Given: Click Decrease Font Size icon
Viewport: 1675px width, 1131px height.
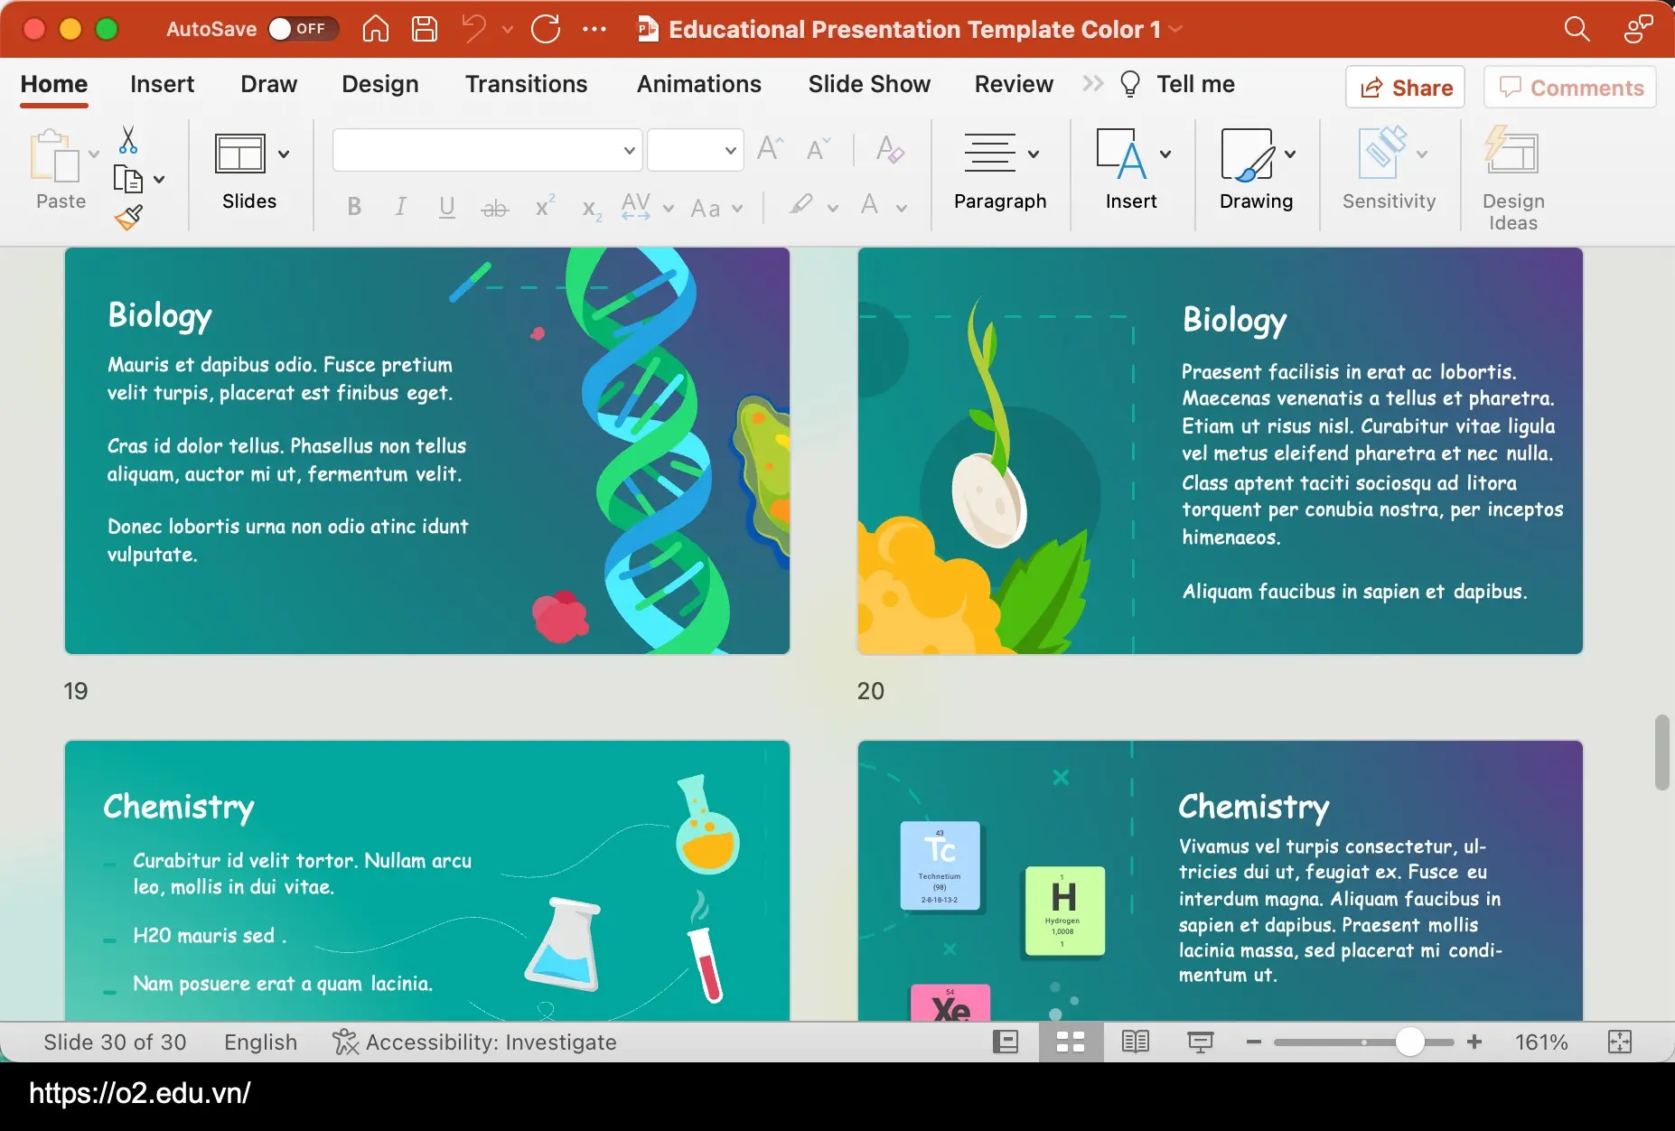Looking at the screenshot, I should 819,148.
